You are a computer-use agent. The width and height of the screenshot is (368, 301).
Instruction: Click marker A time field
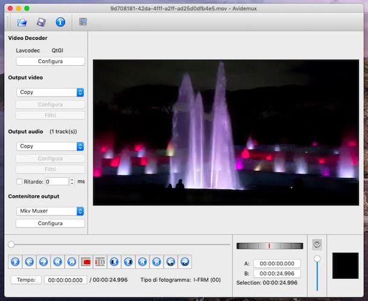pos(277,264)
